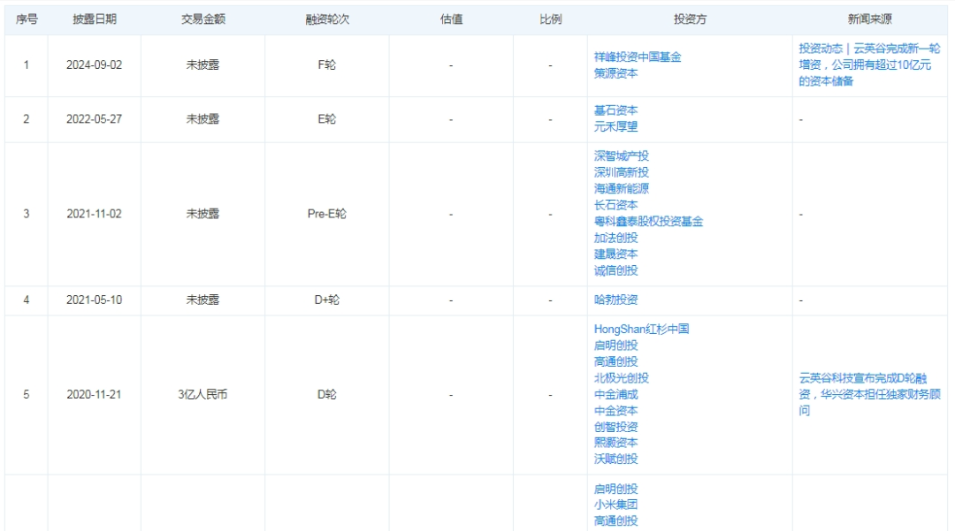Click the 序号 column header

pyautogui.click(x=27, y=19)
